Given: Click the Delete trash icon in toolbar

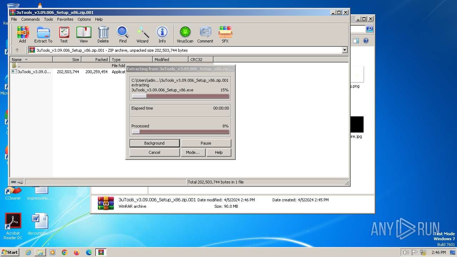Looking at the screenshot, I should (x=103, y=35).
